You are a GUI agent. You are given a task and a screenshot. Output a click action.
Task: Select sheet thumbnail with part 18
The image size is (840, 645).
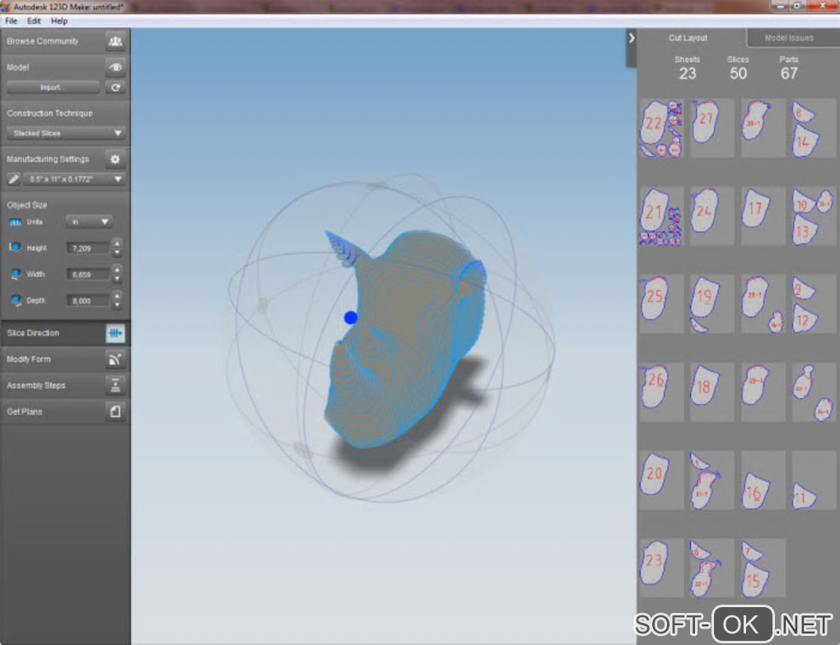click(x=712, y=392)
